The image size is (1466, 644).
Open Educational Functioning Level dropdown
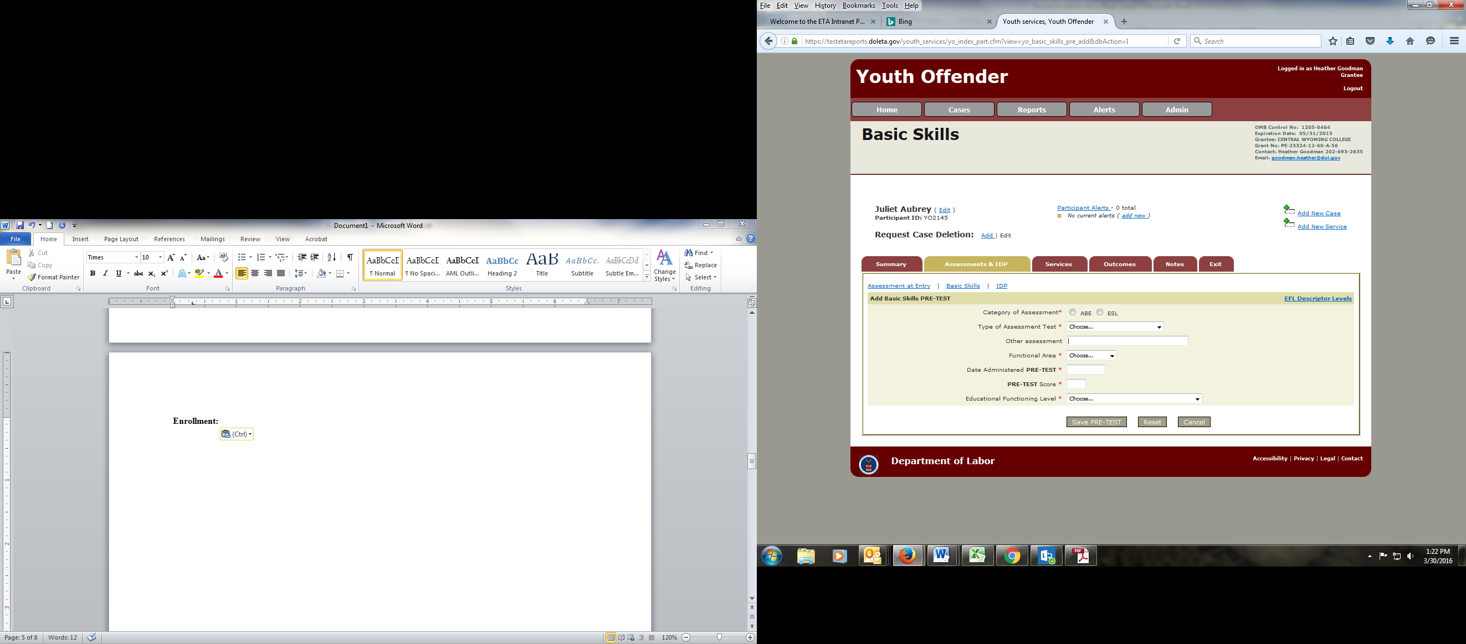[1134, 399]
